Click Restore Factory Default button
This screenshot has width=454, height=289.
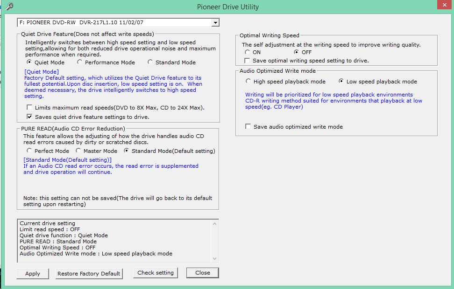[89, 274]
